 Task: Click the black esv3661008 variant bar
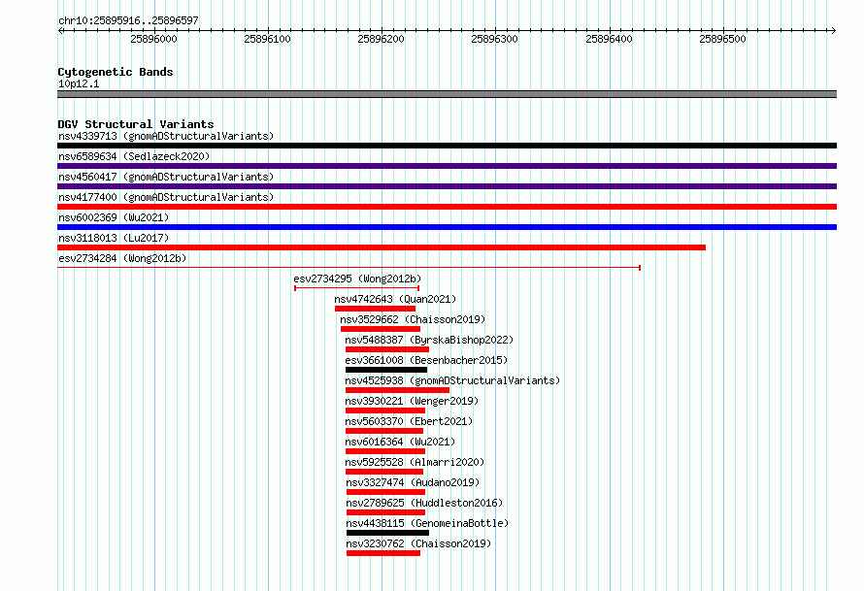[386, 370]
